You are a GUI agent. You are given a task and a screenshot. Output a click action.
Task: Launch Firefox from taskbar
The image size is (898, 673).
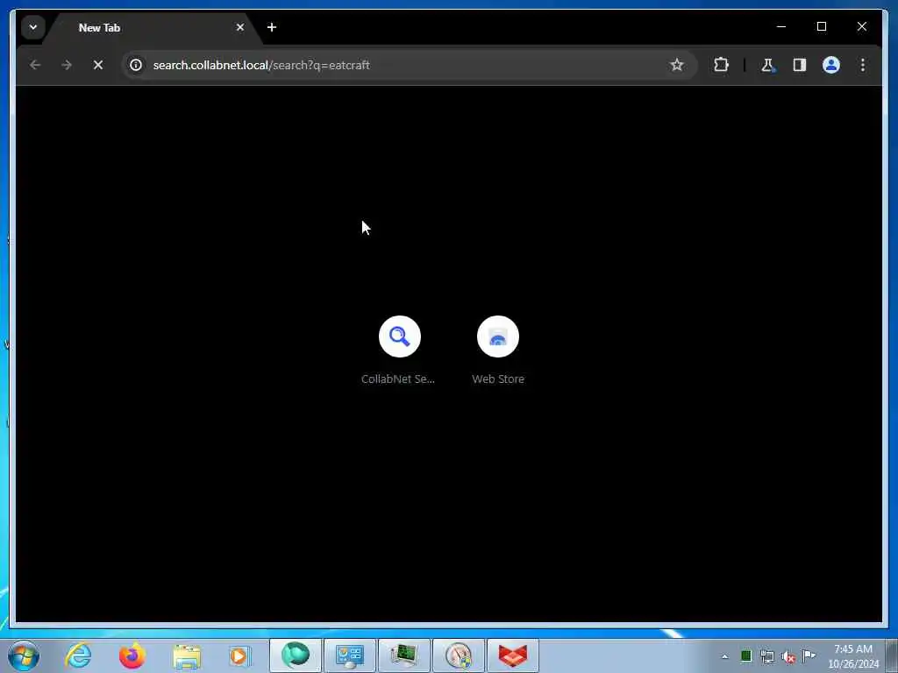pyautogui.click(x=132, y=655)
